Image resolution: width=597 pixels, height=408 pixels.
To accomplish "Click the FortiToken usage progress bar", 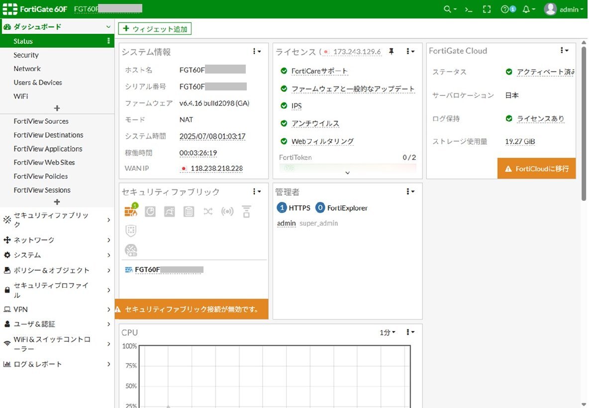I will [347, 167].
